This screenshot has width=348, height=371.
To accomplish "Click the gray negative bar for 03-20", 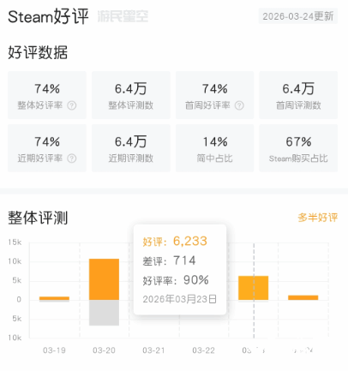I will (104, 313).
